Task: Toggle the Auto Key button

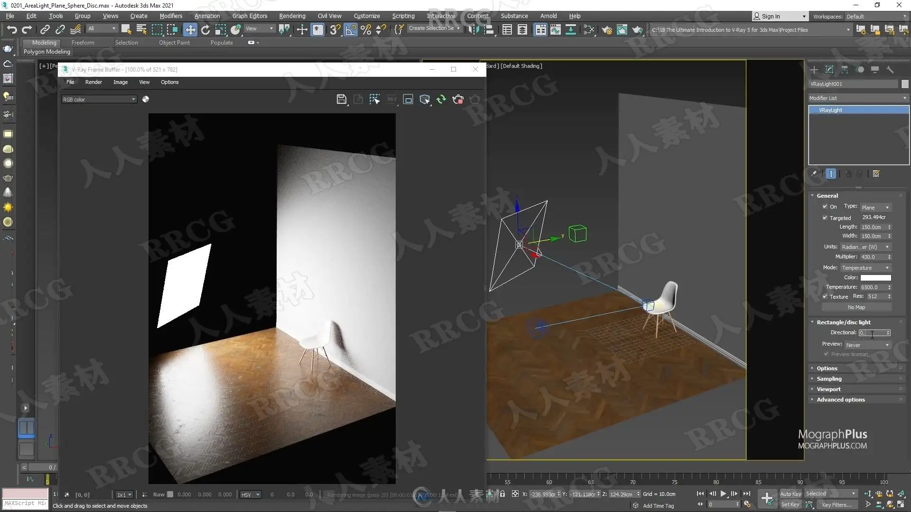Action: (790, 494)
